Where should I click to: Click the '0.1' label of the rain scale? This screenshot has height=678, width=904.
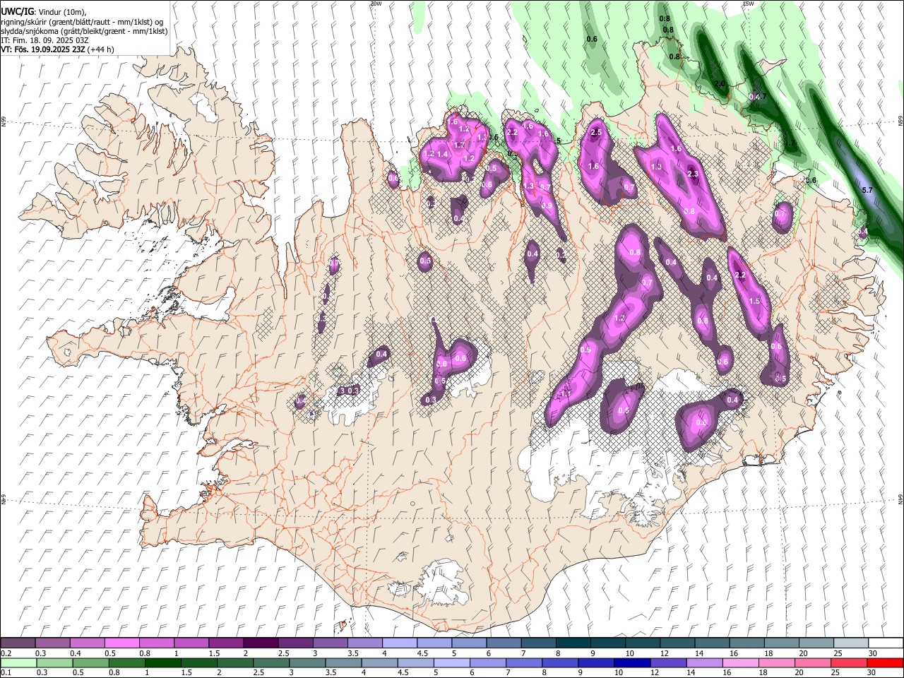tap(6, 672)
